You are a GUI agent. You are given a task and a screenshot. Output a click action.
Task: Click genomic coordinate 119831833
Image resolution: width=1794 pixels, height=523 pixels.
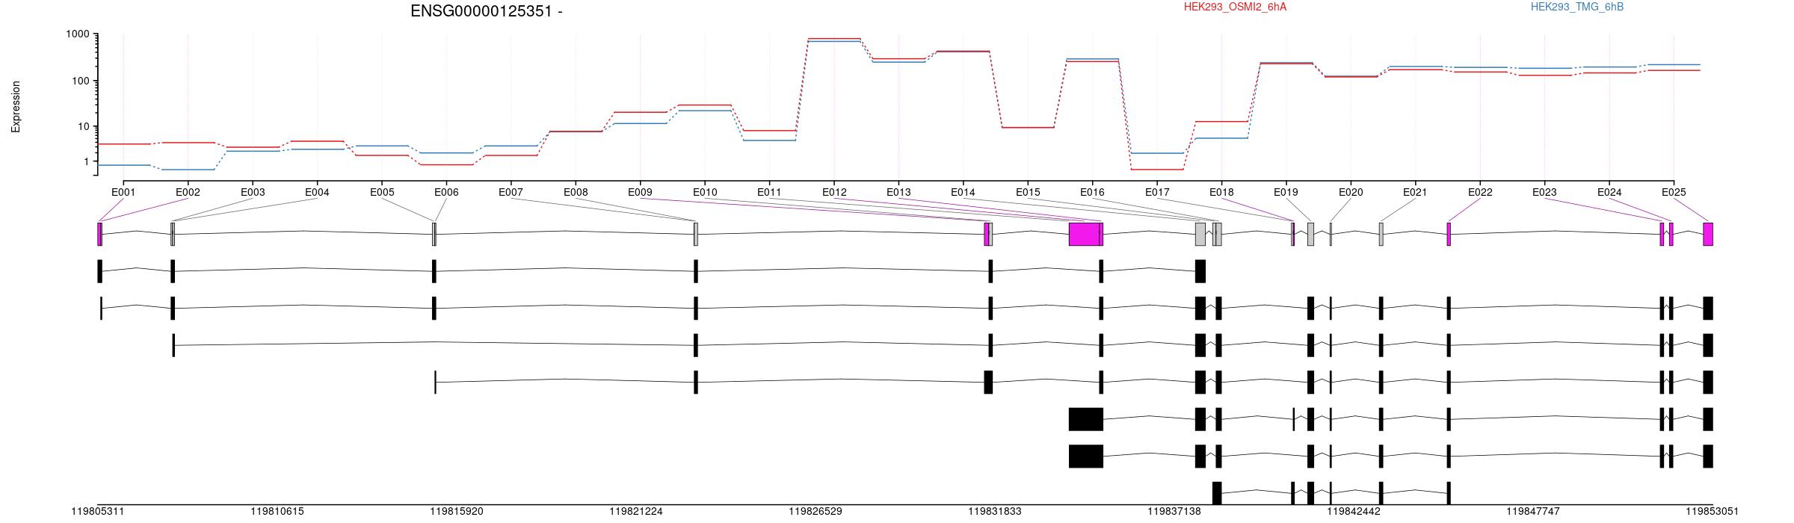point(995,512)
